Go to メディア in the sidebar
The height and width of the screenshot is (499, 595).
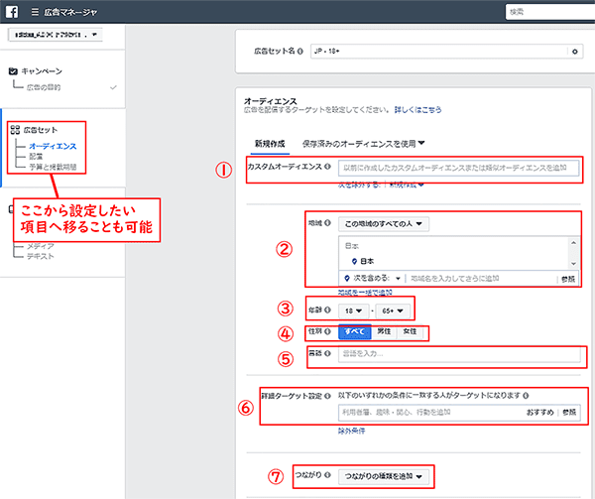(41, 246)
